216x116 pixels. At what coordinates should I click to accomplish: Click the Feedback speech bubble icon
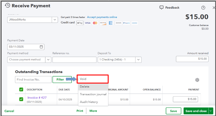click(x=162, y=7)
